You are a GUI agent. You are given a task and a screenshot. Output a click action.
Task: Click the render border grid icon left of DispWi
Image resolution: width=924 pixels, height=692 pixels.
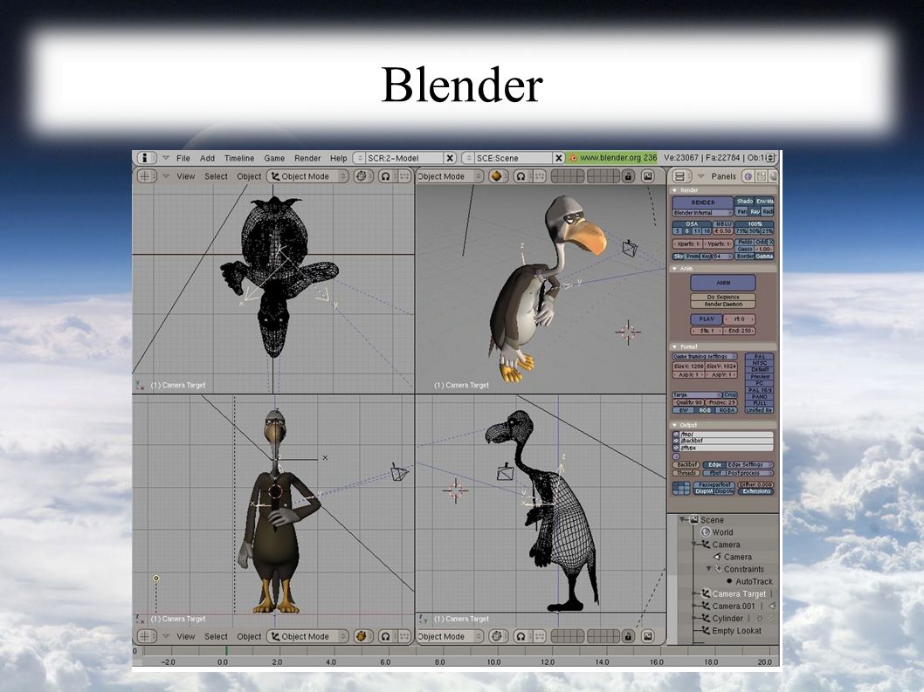pyautogui.click(x=681, y=488)
